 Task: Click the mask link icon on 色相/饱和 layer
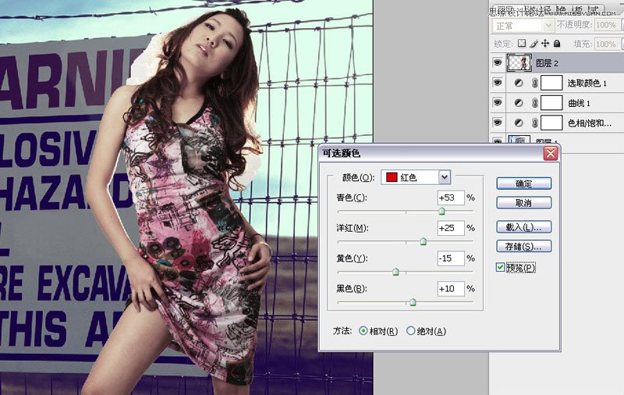coord(535,123)
